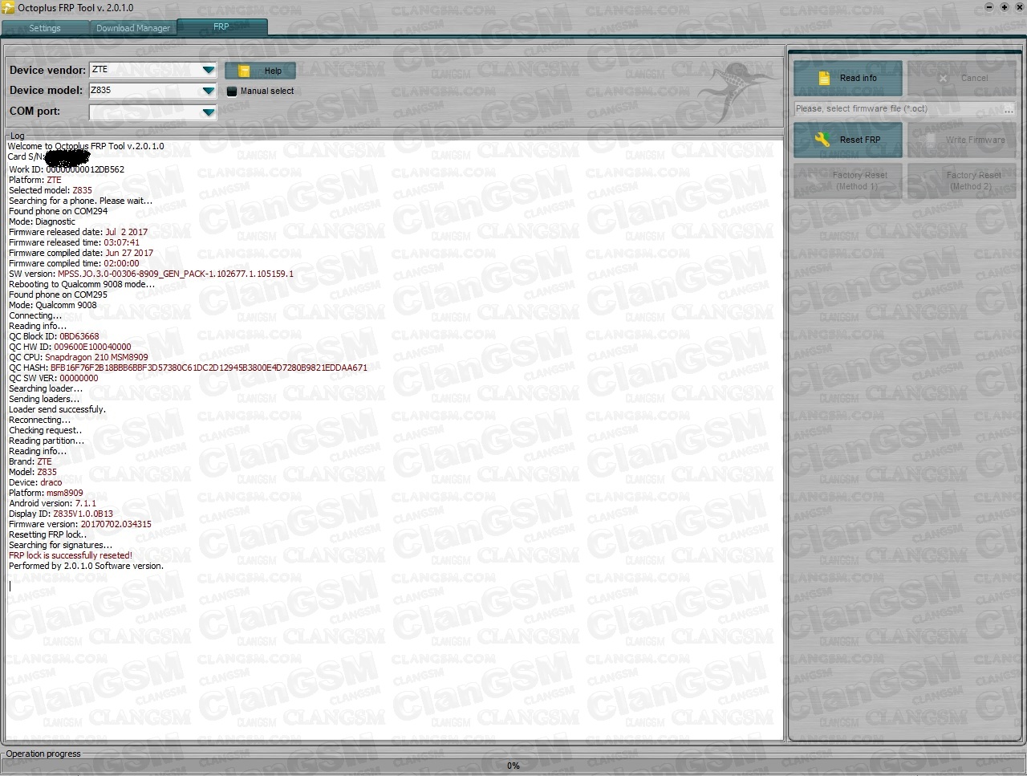
Task: Select the FRP tab
Action: click(x=221, y=26)
